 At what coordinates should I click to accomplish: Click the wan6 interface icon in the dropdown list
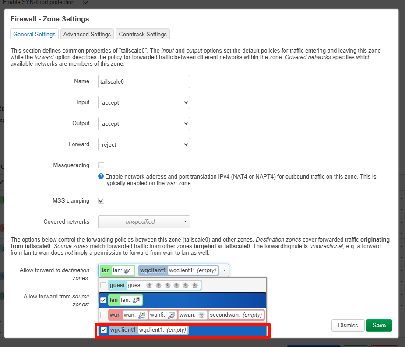[172, 315]
